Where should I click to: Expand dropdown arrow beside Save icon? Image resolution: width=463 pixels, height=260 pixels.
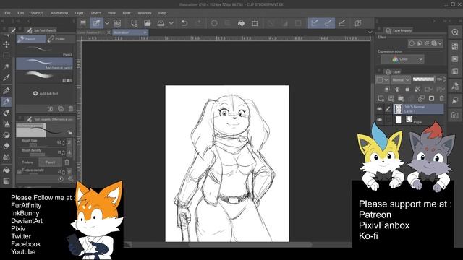(x=171, y=23)
